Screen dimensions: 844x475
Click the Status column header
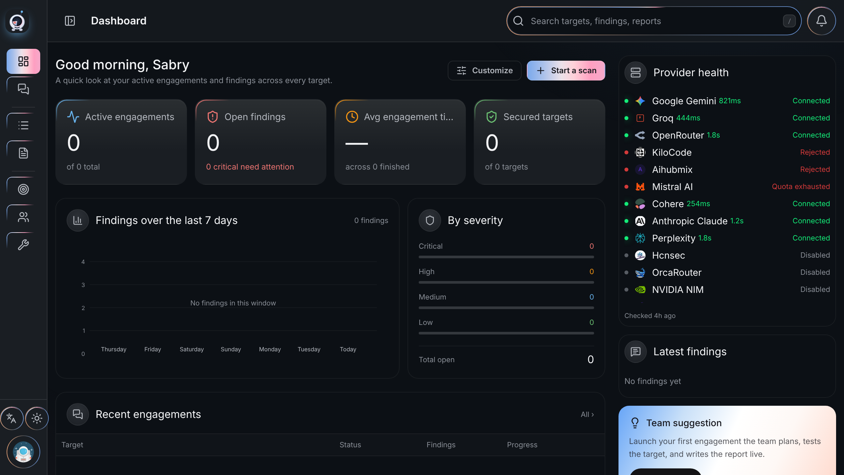[x=350, y=445]
